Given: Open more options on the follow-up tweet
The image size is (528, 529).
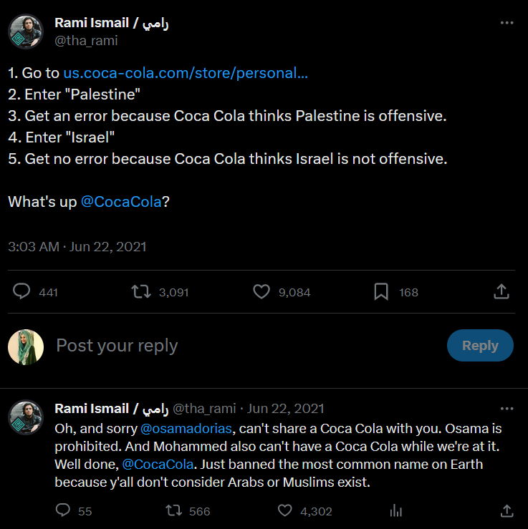Looking at the screenshot, I should pos(507,409).
